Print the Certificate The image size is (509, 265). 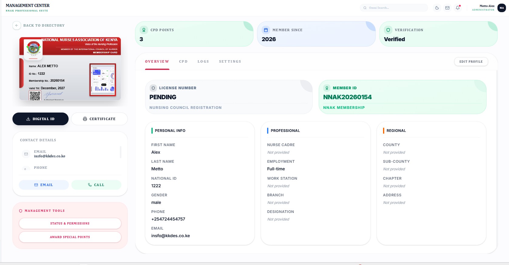tap(99, 119)
